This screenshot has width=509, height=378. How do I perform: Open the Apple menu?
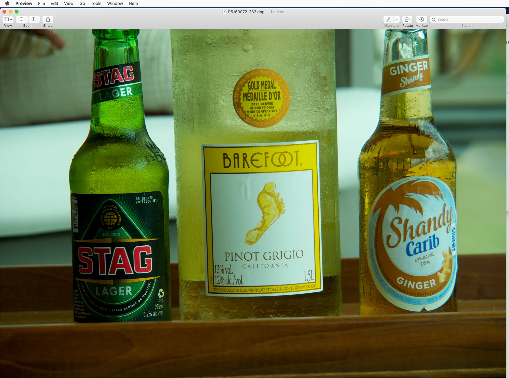[x=7, y=3]
